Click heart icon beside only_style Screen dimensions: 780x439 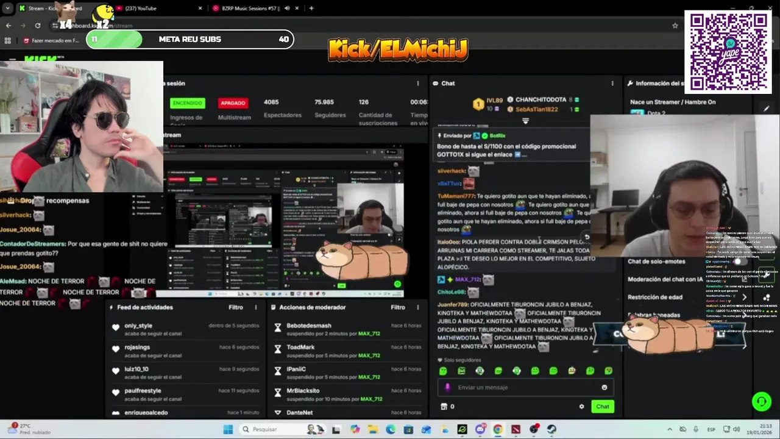pos(116,327)
